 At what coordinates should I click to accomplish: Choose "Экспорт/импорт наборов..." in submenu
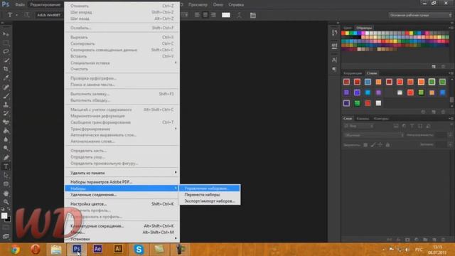[210, 201]
